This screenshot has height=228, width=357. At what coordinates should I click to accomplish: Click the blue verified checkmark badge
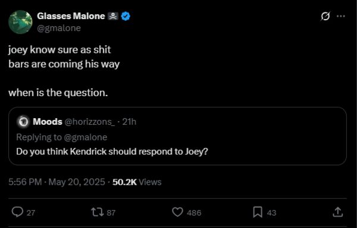pyautogui.click(x=126, y=16)
